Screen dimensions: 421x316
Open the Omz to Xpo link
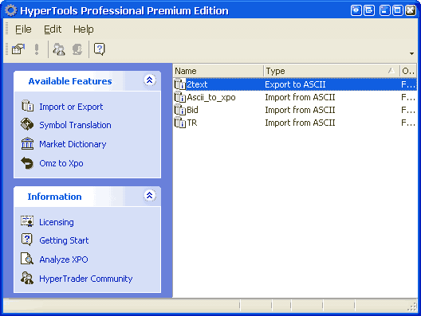[x=61, y=163]
